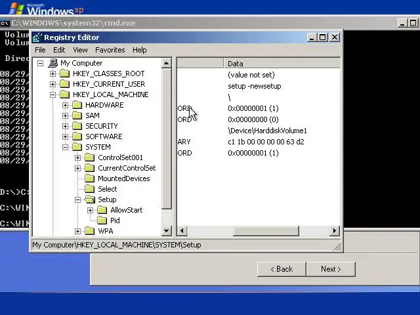
Task: Click the MountedDevices folder icon
Action: 89,178
